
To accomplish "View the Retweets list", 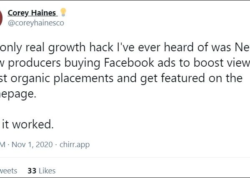I will pos(8,170).
